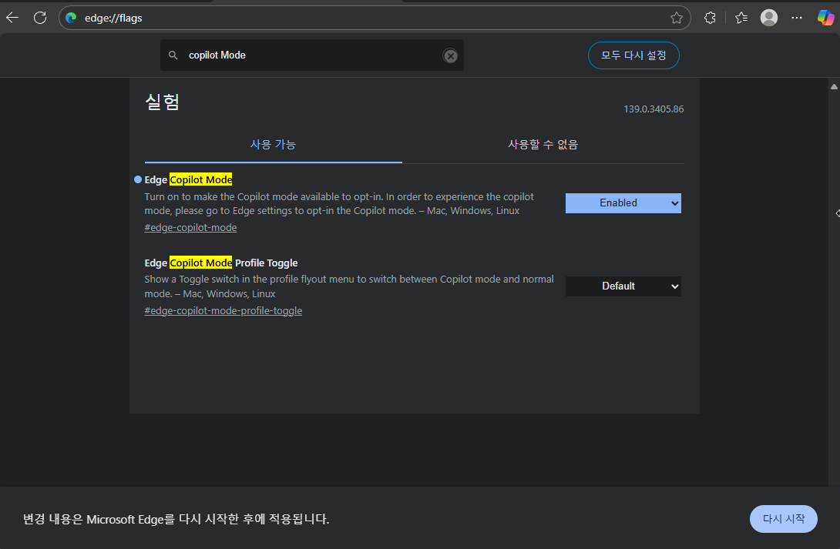Go back using the browser back arrow
840x549 pixels.
tap(12, 18)
